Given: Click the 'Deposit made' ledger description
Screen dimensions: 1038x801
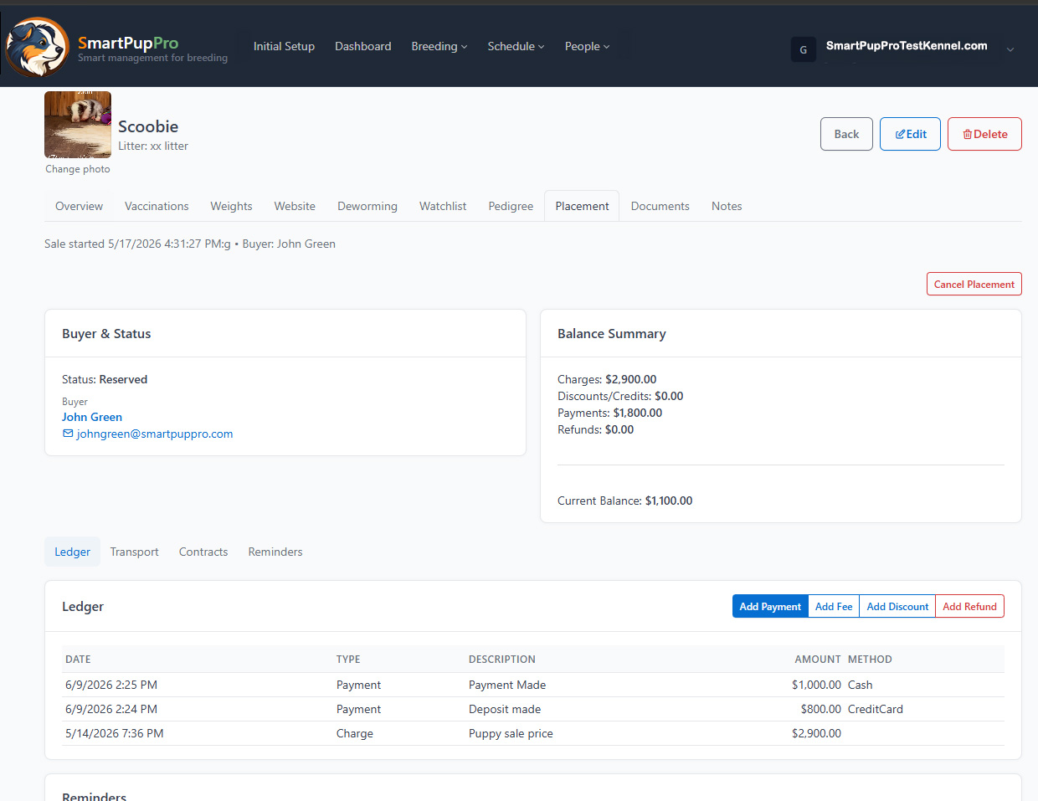Looking at the screenshot, I should coord(505,709).
